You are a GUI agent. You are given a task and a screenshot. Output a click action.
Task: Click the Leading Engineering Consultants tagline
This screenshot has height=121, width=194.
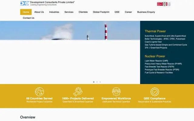click(x=43, y=5)
